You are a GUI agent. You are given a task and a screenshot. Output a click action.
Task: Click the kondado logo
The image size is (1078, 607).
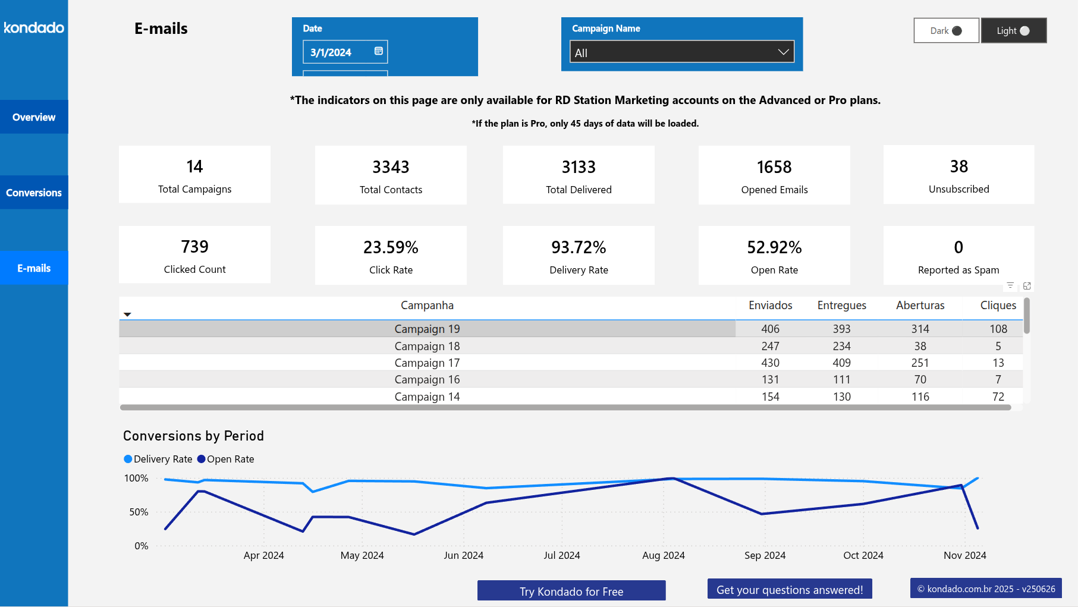coord(34,27)
